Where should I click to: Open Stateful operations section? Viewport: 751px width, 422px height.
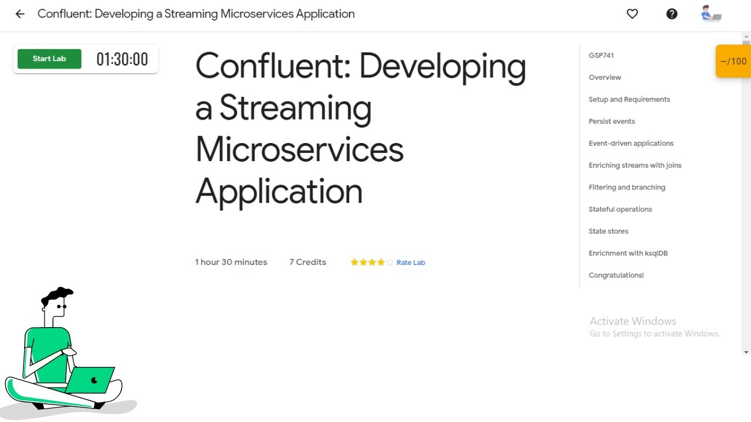tap(621, 209)
